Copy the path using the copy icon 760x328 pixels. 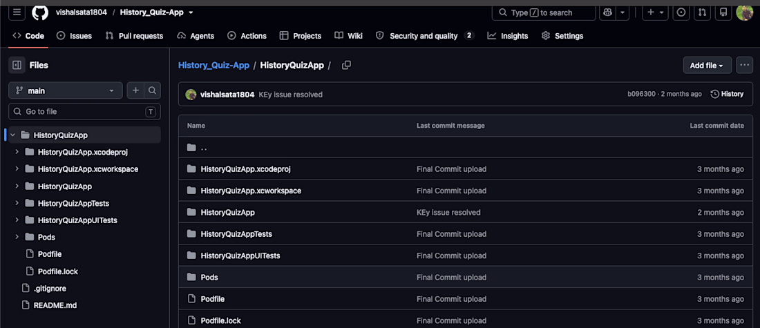346,65
